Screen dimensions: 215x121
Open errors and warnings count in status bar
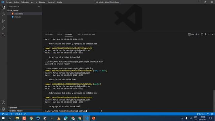pos(18,114)
